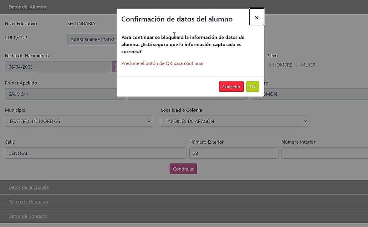The height and width of the screenshot is (227, 368).
Task: Click the Calle text field
Action: [x=95, y=153]
